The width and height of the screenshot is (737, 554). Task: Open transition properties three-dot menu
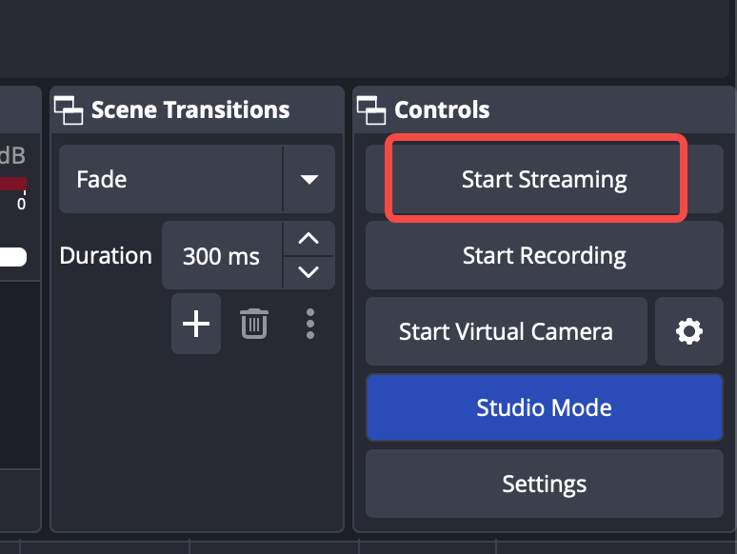tap(310, 324)
